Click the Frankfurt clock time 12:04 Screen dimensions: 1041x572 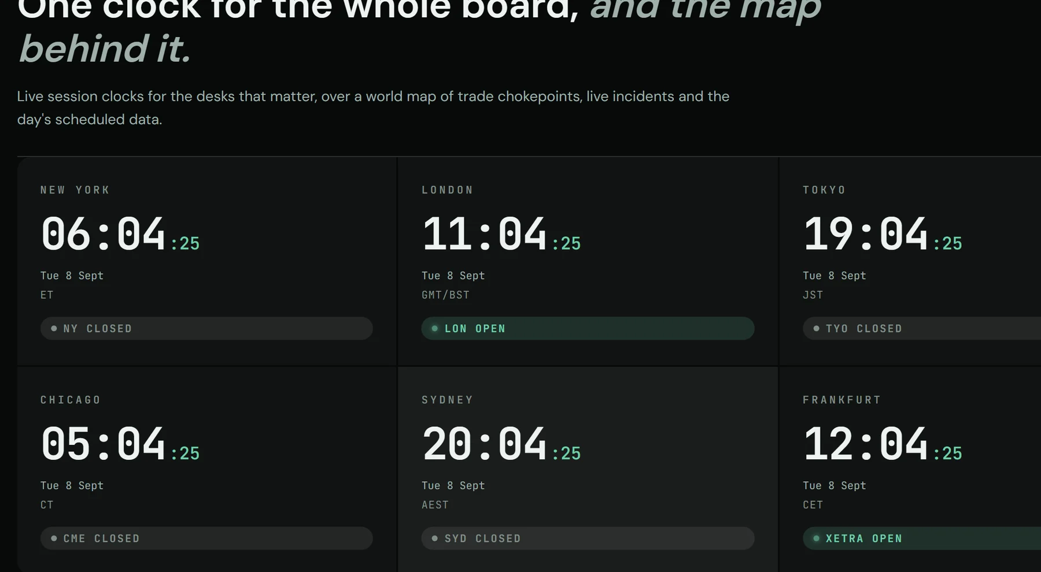click(866, 444)
